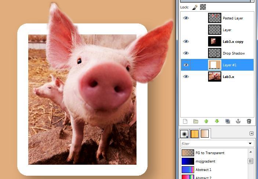Viewport: 258px width, 179px height.
Task: Switch to the Patterns tab
Action: click(194, 134)
